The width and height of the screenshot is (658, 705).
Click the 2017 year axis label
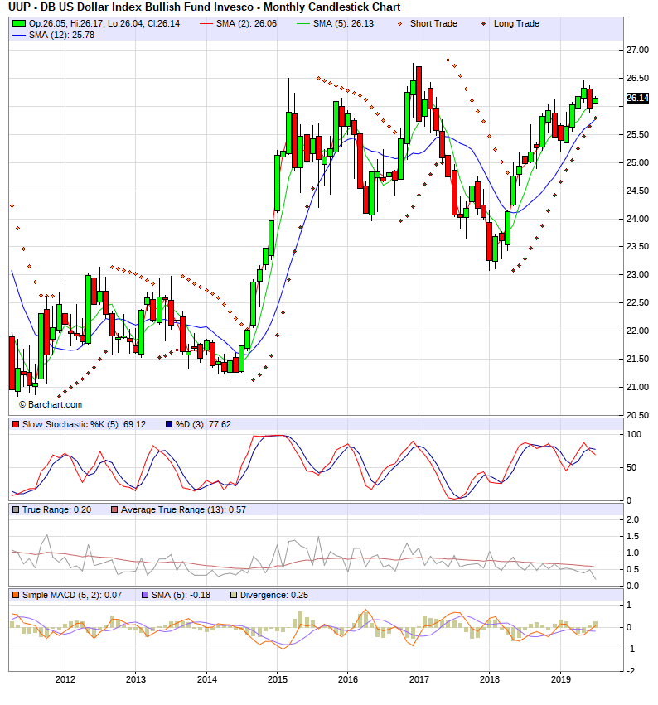419,679
